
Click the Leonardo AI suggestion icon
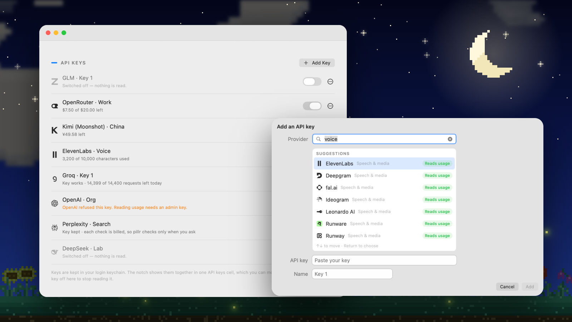click(320, 212)
